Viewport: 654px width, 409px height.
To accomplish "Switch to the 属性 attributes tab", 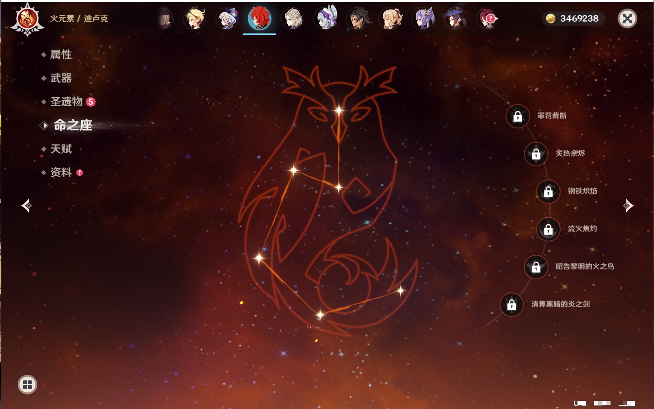I will 61,55.
